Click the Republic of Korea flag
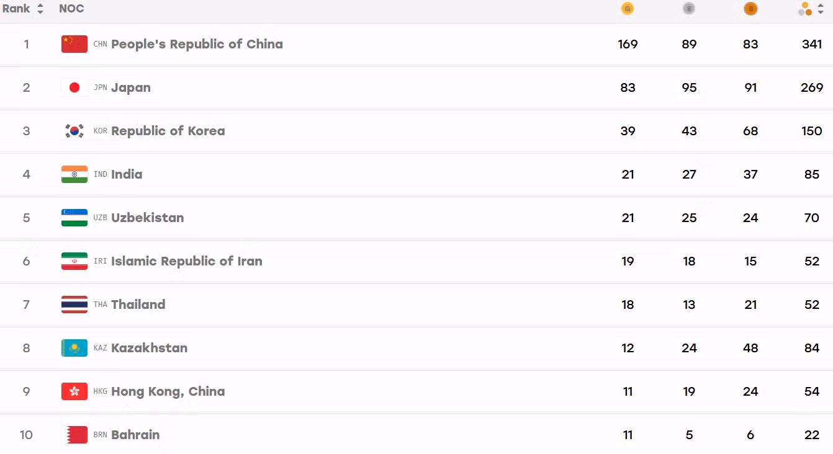 (74, 131)
